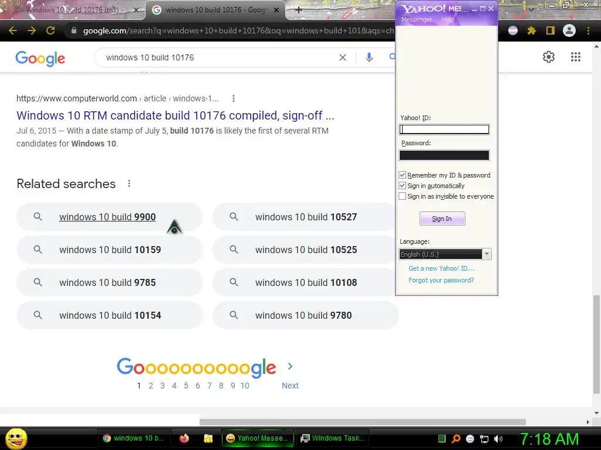Switch to the Windows 10 build 10176 (th1) tab

click(x=73, y=11)
